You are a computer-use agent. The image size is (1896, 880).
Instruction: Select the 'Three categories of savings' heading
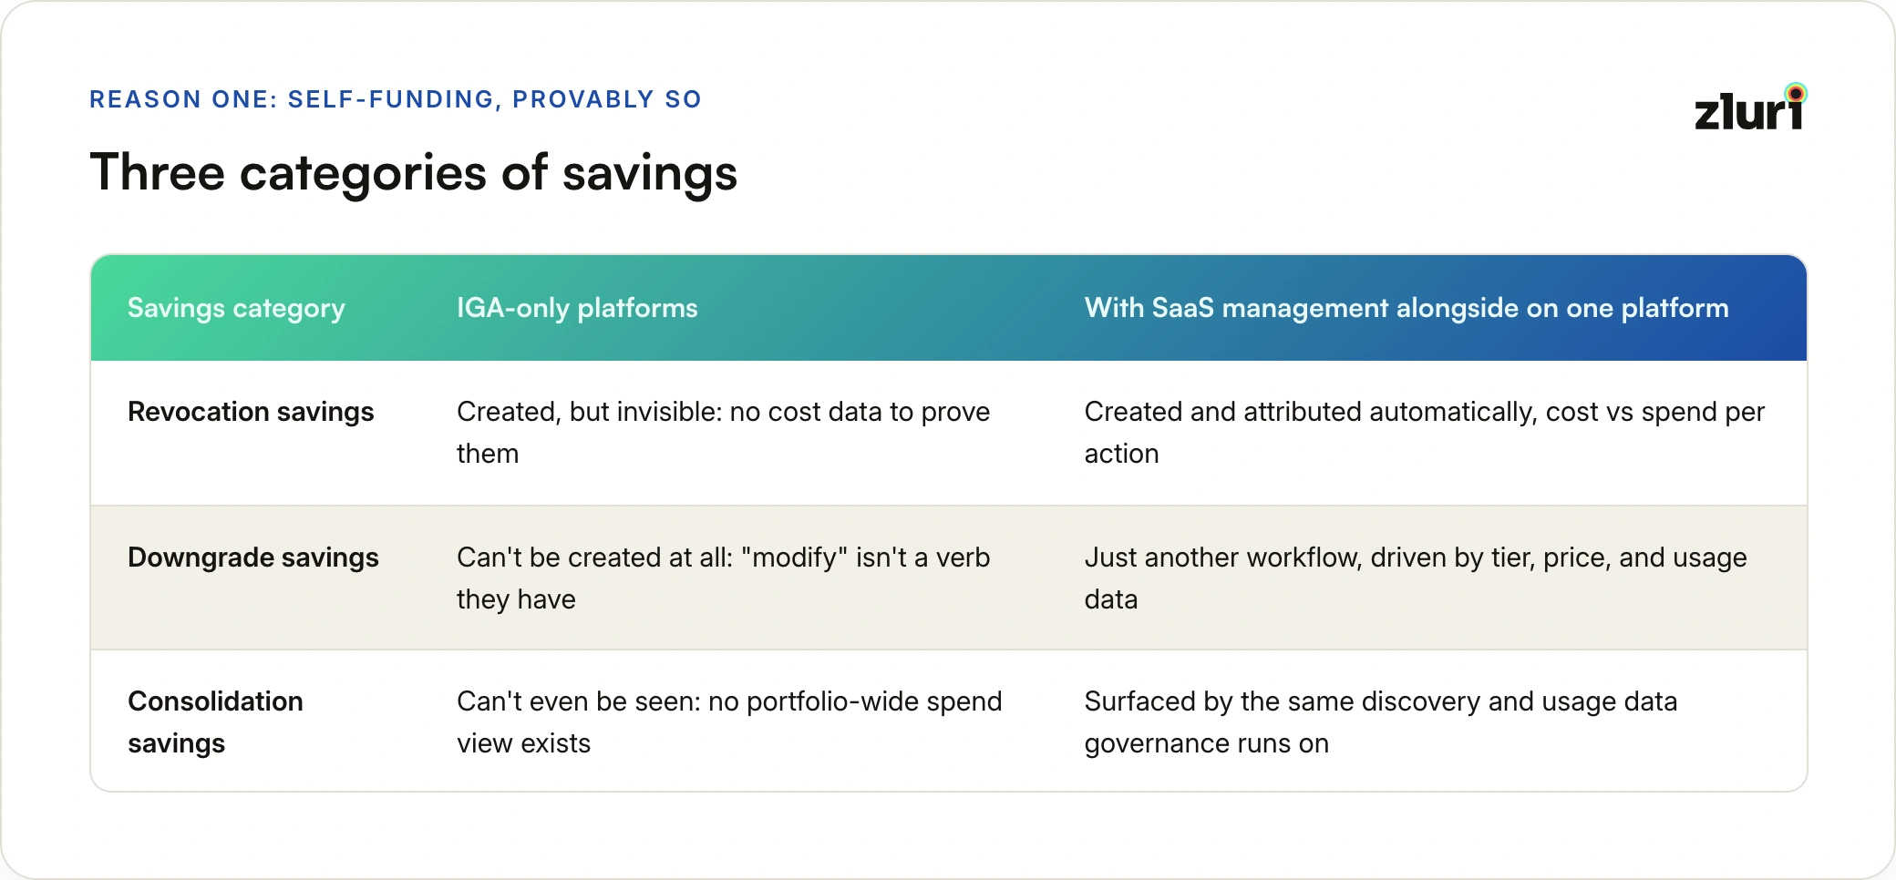414,173
